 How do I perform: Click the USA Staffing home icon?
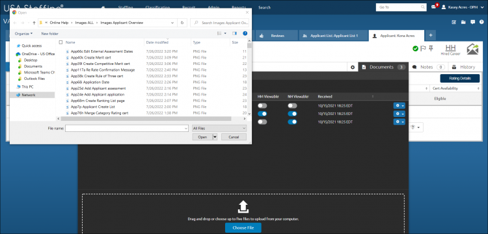coord(103,7)
